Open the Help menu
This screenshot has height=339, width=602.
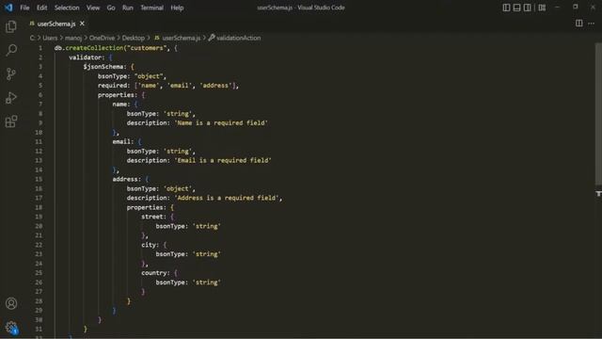pyautogui.click(x=177, y=8)
